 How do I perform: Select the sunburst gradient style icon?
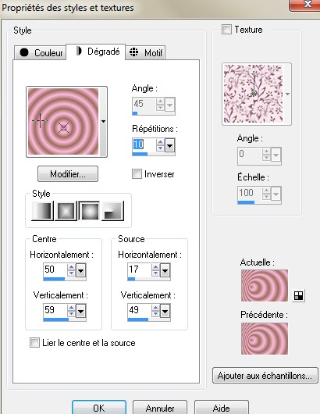(x=89, y=211)
